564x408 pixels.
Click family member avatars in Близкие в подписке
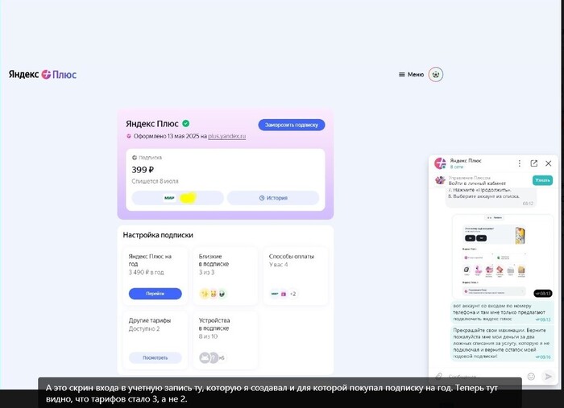pyautogui.click(x=213, y=294)
